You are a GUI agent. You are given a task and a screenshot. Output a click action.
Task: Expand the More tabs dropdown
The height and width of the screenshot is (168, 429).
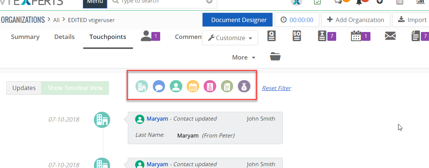[243, 57]
